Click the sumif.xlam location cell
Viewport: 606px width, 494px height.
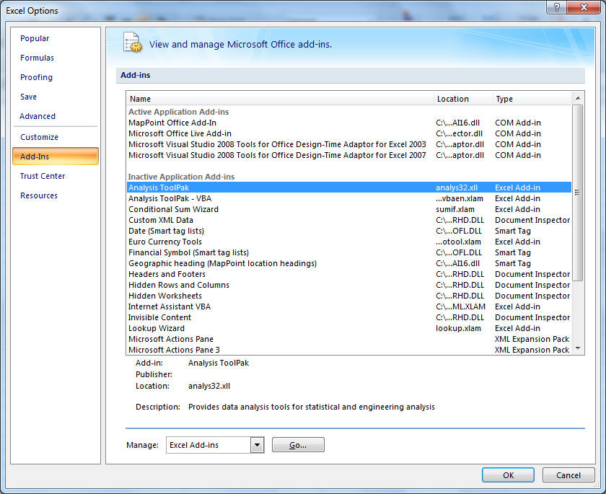pyautogui.click(x=455, y=209)
